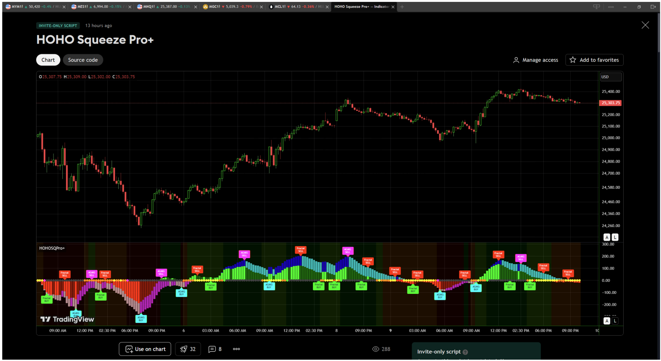Select the Chart view pill
The height and width of the screenshot is (361, 661).
48,60
